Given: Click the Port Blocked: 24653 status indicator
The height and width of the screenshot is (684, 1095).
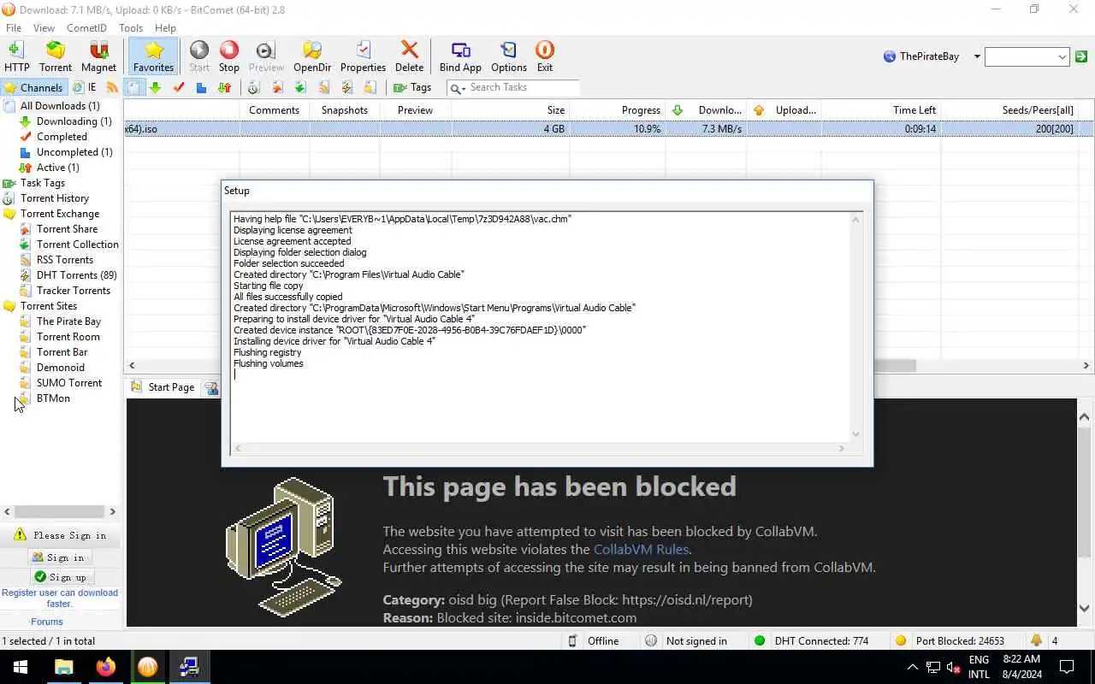Looking at the screenshot, I should coord(950,641).
